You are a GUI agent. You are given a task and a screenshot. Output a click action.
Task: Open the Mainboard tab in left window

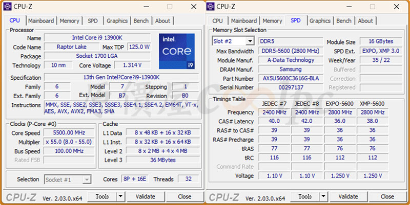pyautogui.click(x=41, y=21)
